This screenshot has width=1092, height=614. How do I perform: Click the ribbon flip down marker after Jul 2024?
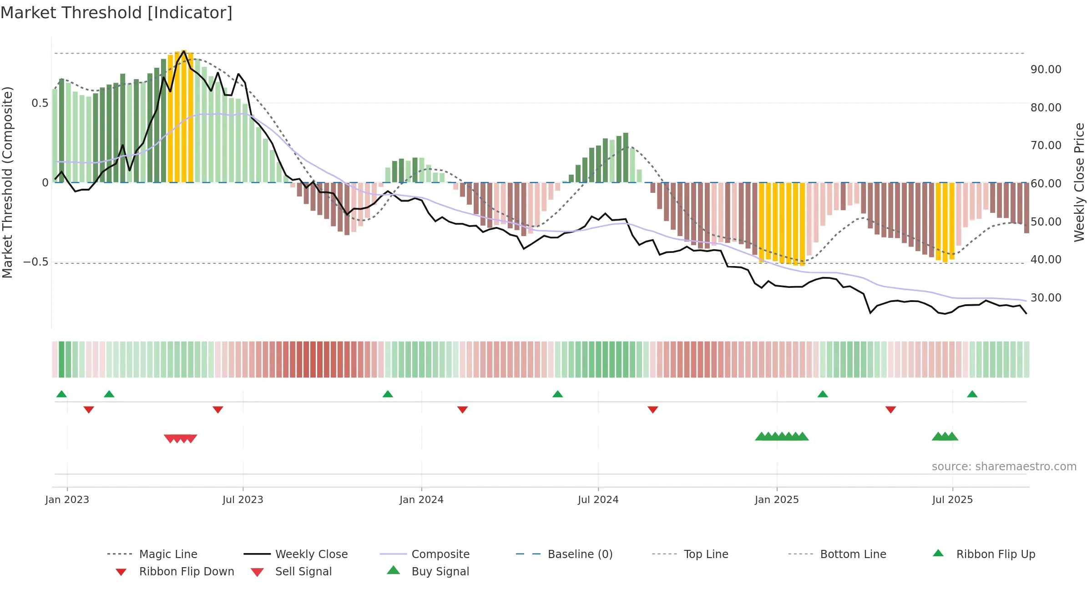pyautogui.click(x=653, y=410)
